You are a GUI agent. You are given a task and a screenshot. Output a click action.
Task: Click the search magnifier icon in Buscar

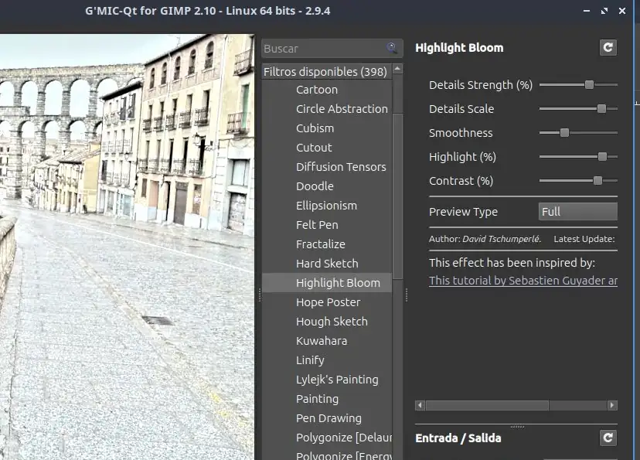(392, 48)
